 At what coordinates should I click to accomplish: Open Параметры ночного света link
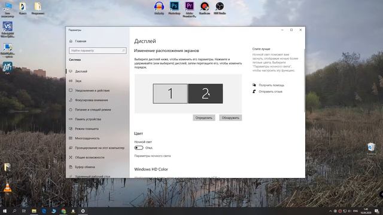point(153,156)
